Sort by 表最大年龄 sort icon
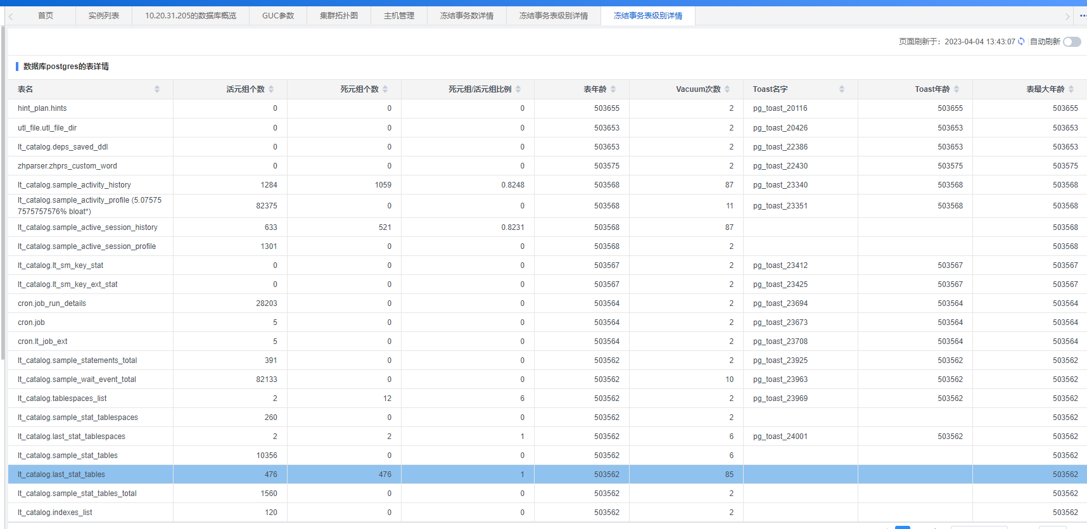The image size is (1087, 529). click(x=1071, y=89)
